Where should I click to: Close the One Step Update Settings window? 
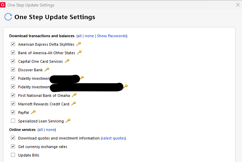238,5
